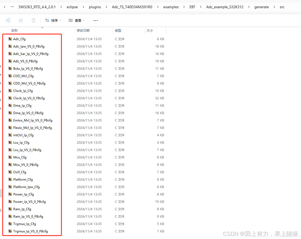The width and height of the screenshot is (301, 239).
Task: Expand chevron after SW32K3_RTD_4.4_2.0.1 breadcrumb
Action: [61, 7]
